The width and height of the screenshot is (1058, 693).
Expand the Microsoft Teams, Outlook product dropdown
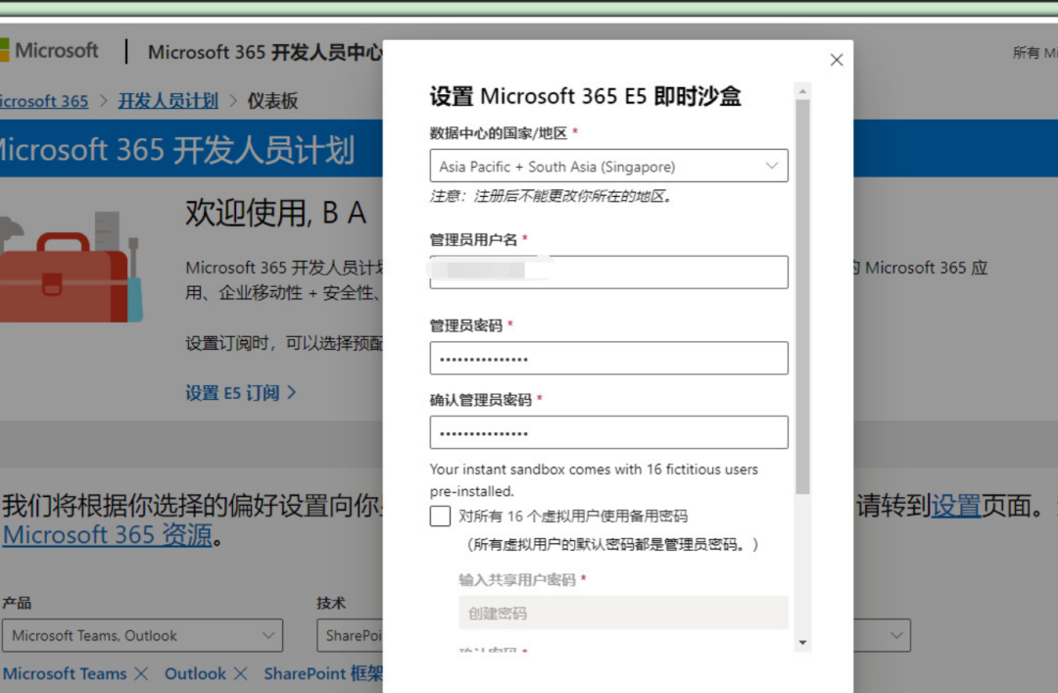pyautogui.click(x=142, y=635)
